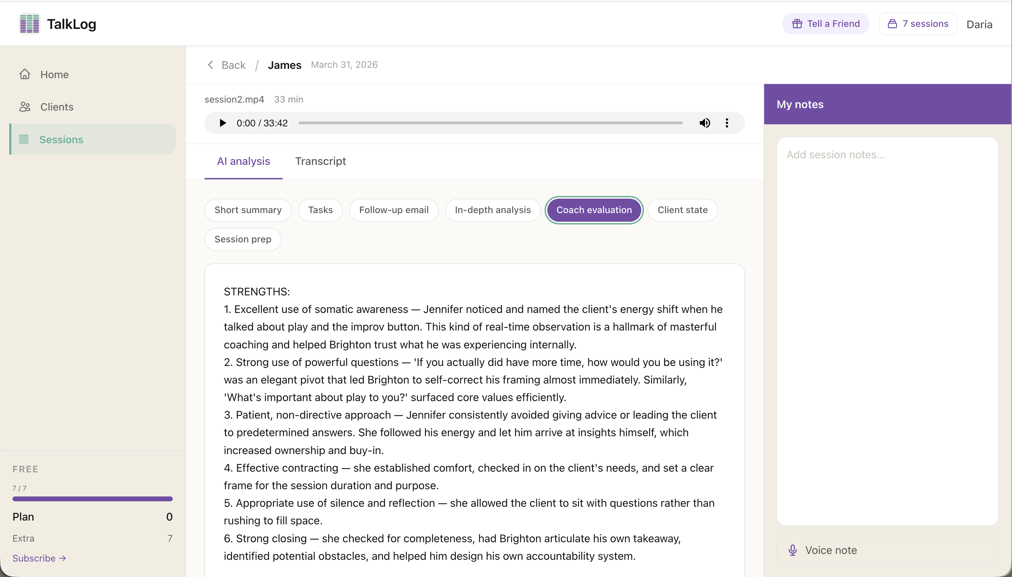Mute the session audio with the speaker icon
Screen dimensions: 1012x577
(705, 123)
